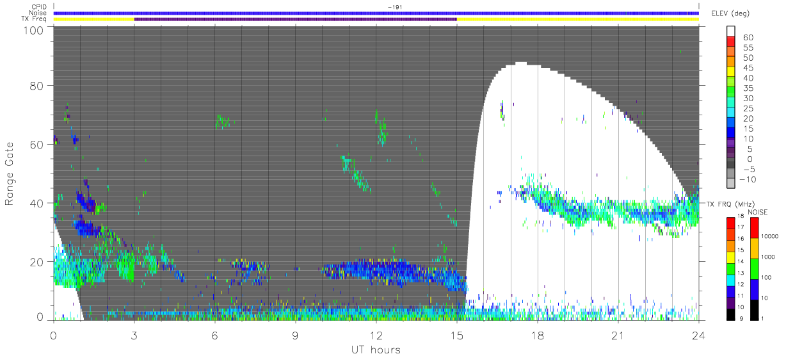Viewport: 786px width, 363px height.
Task: Click the '-191' CPID value
Action: tap(394, 6)
